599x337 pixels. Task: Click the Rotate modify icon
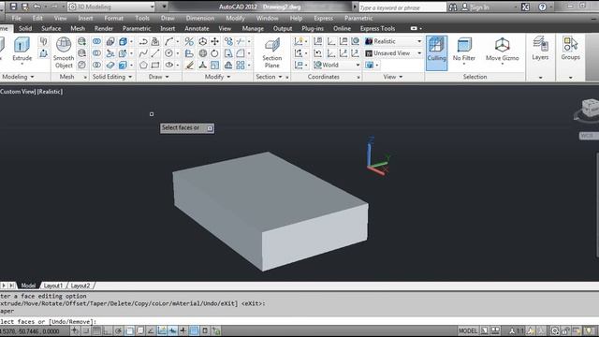[x=215, y=53]
